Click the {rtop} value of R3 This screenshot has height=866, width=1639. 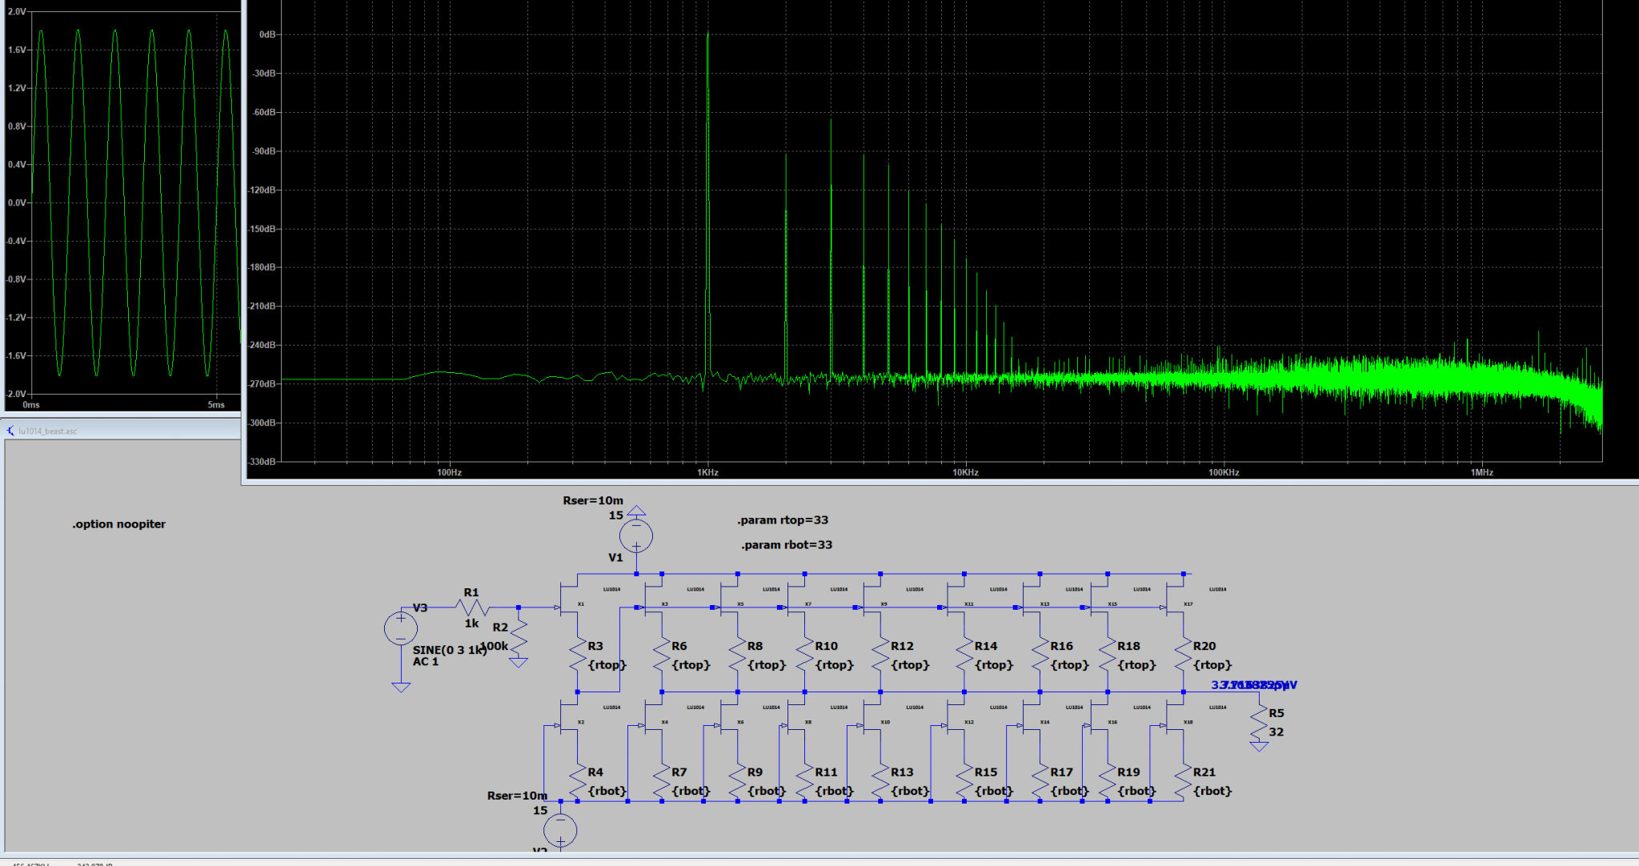coord(607,664)
